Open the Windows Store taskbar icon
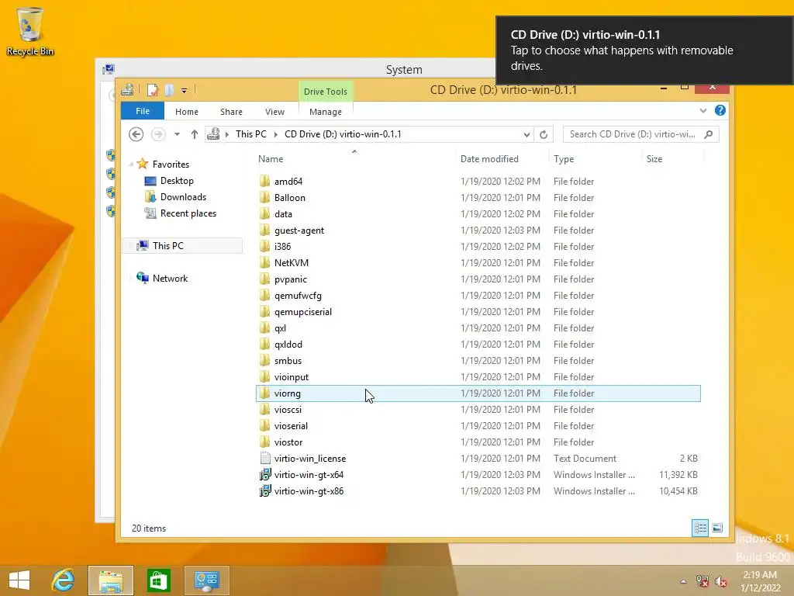This screenshot has width=794, height=596. point(158,580)
